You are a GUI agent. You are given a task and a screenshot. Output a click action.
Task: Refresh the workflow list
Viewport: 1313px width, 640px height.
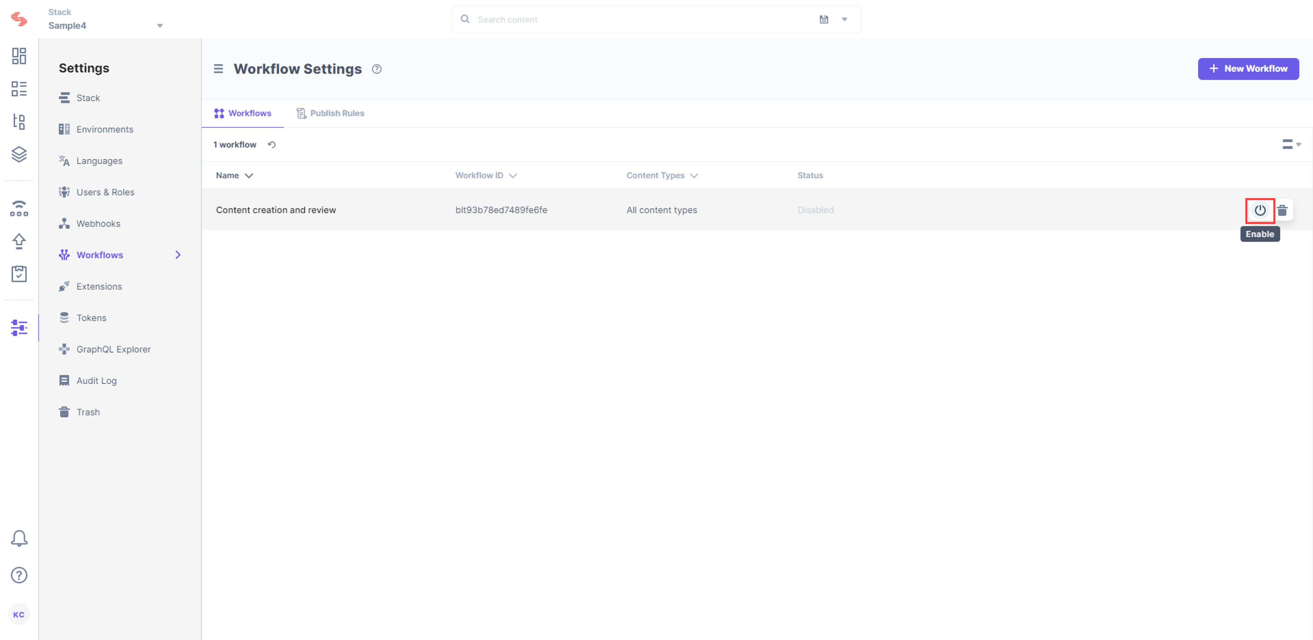272,144
